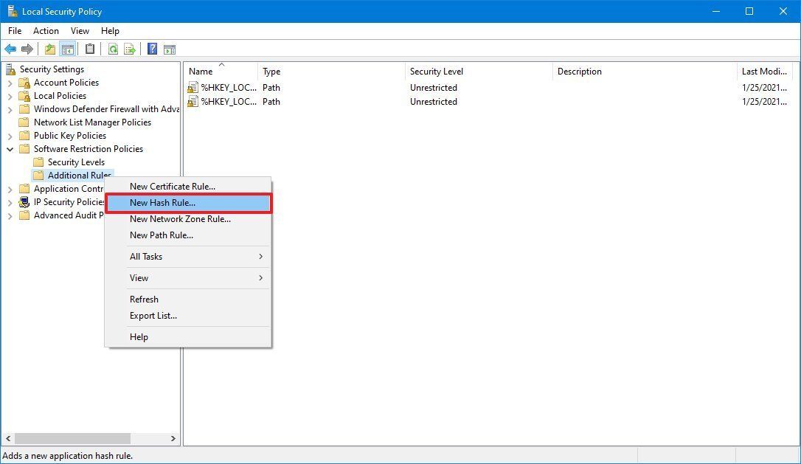Maximize the Local Security Policy window
This screenshot has height=464, width=801.
click(749, 11)
